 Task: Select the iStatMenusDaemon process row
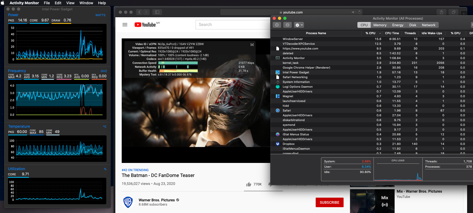[x=372, y=149]
